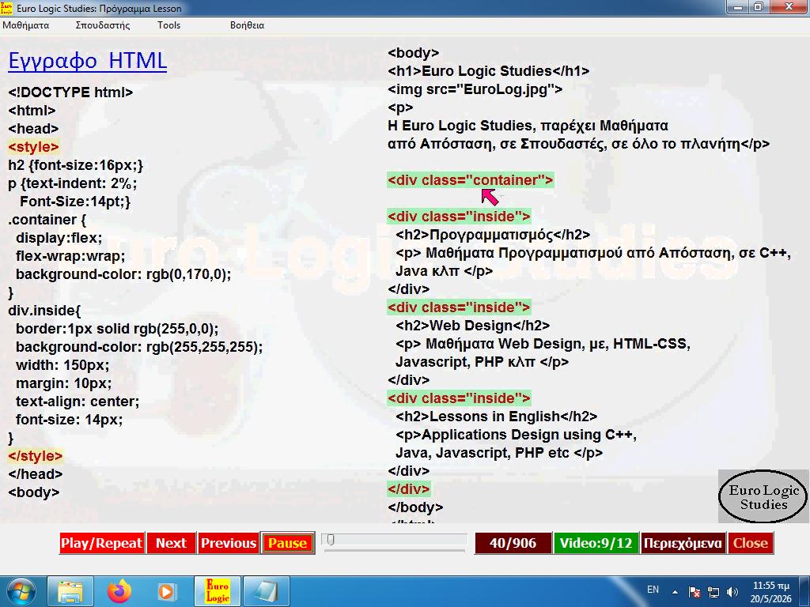Click the <h2>Lessons in English</h2> line
Screen dimensions: 810x607
point(497,417)
